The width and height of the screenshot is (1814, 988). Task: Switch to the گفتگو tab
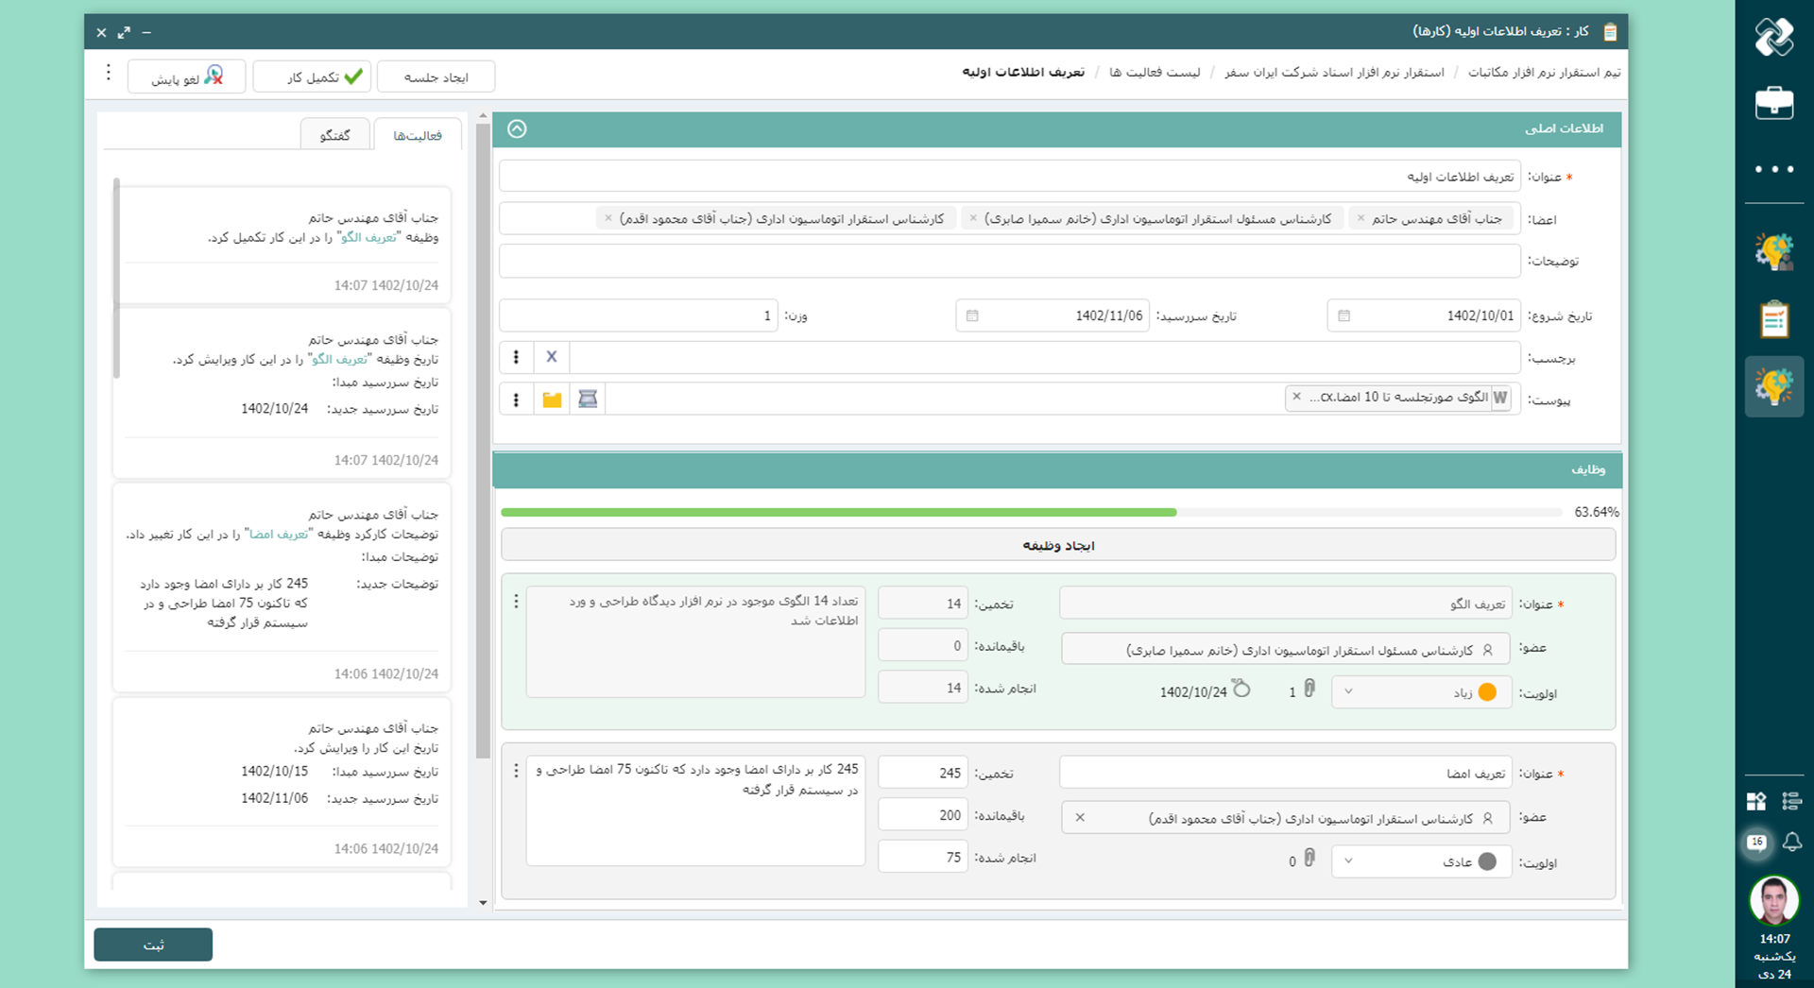point(334,135)
